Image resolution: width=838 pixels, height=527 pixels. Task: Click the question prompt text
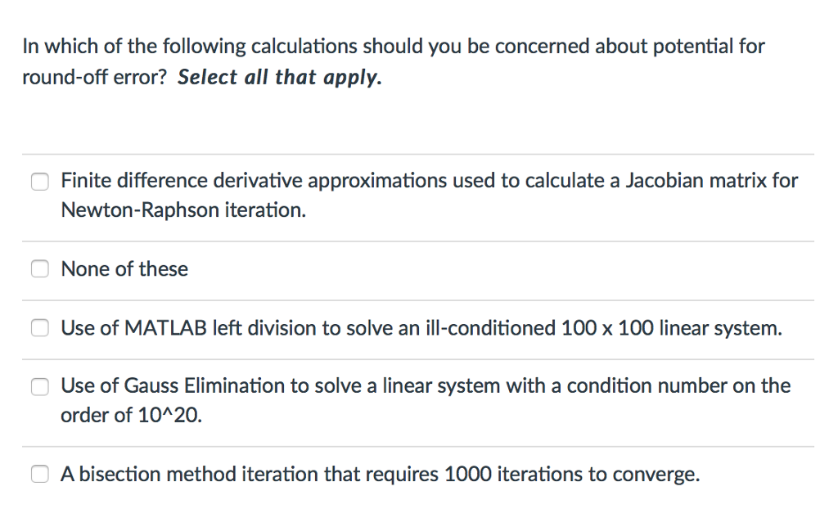click(393, 46)
